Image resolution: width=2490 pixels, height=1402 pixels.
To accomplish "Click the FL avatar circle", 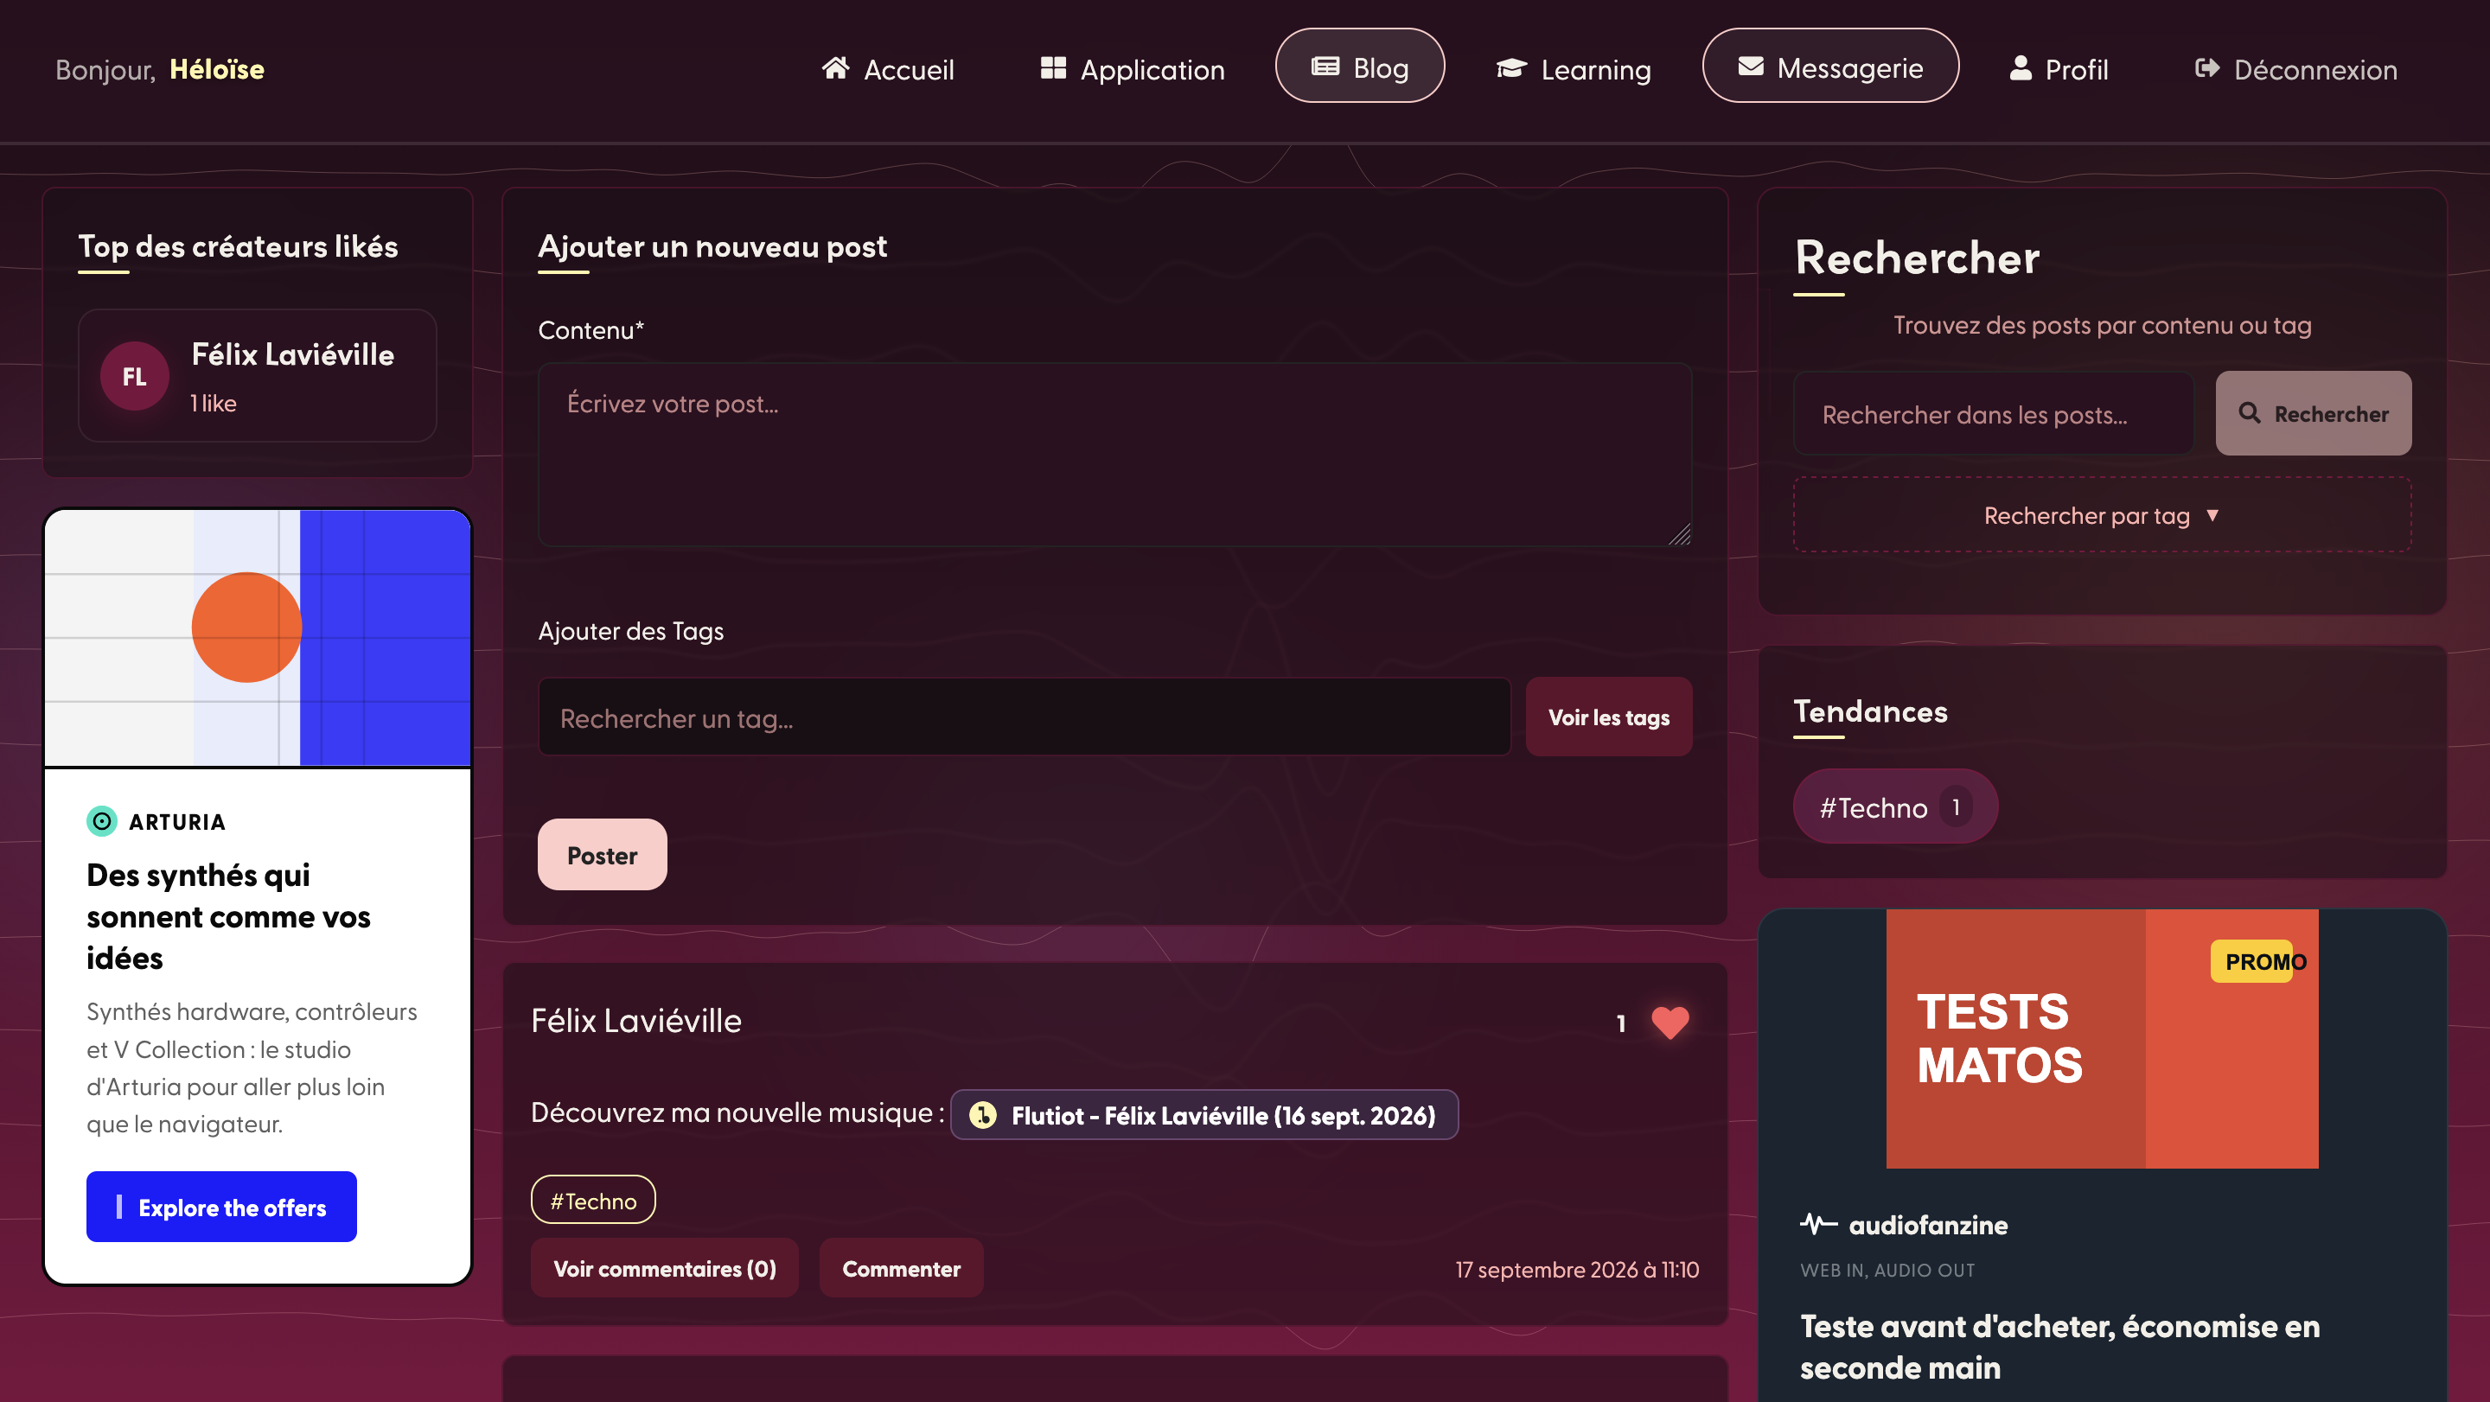I will click(x=134, y=376).
